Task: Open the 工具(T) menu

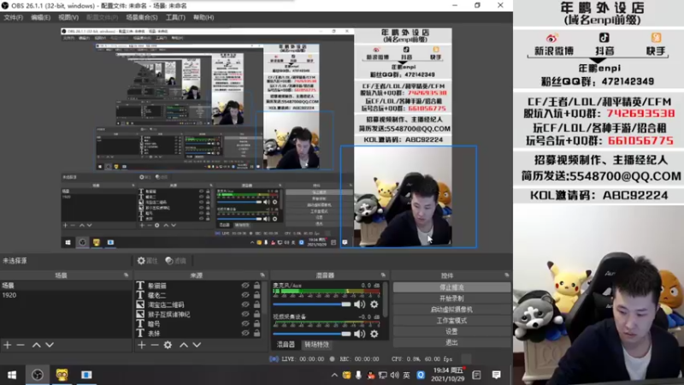Action: 175,17
